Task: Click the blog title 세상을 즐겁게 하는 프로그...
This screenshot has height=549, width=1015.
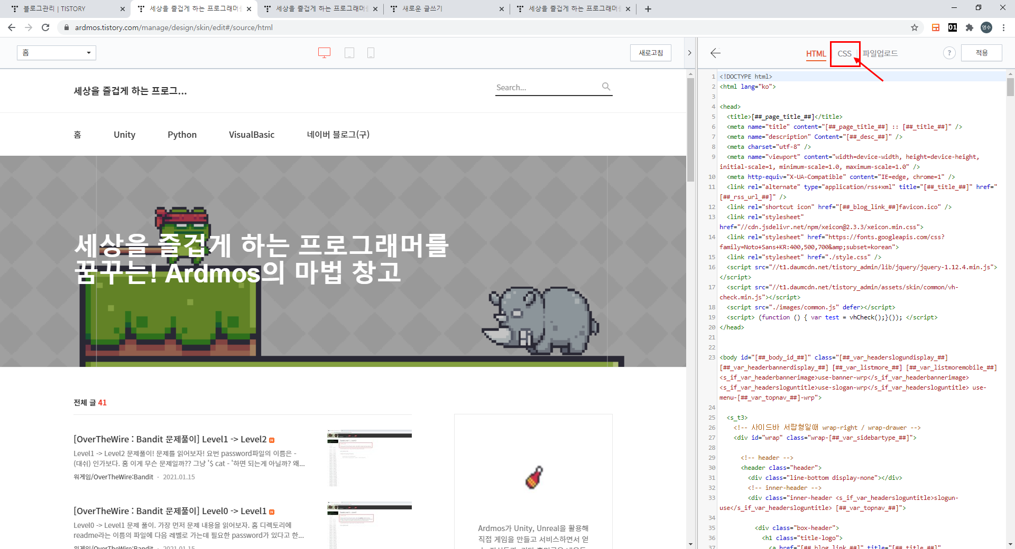Action: [130, 91]
